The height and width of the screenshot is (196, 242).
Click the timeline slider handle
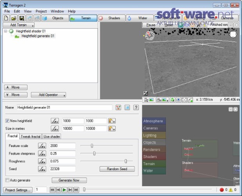84,189
